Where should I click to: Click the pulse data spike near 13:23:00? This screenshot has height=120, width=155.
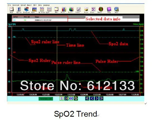point(67,77)
